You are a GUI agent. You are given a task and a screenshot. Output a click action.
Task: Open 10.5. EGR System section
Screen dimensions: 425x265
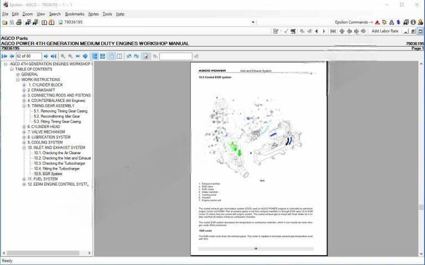tap(48, 174)
